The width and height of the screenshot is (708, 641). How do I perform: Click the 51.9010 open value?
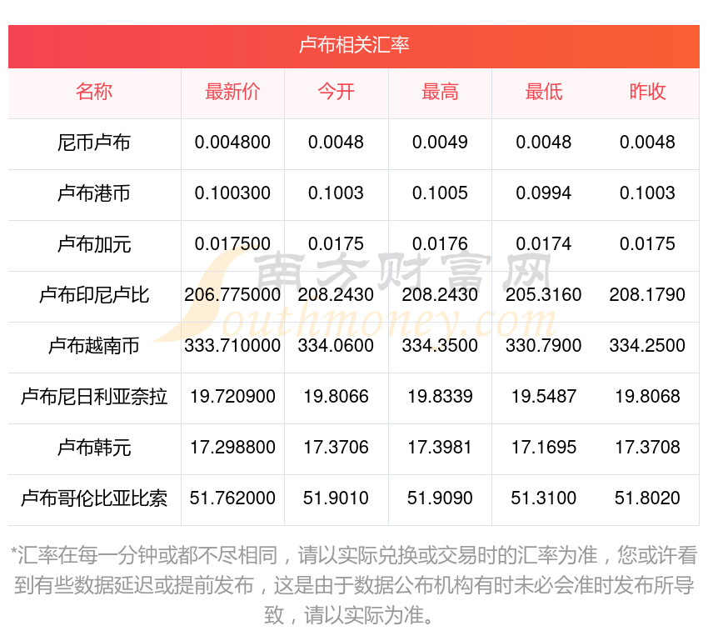pos(336,498)
